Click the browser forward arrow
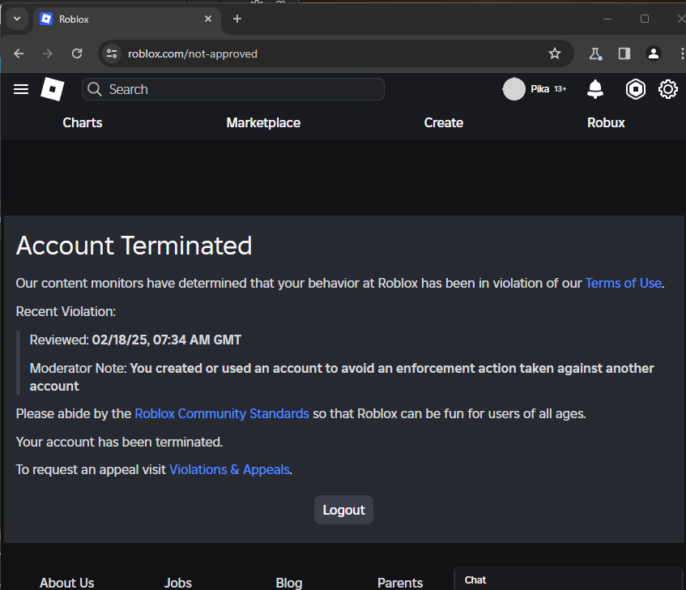 48,53
